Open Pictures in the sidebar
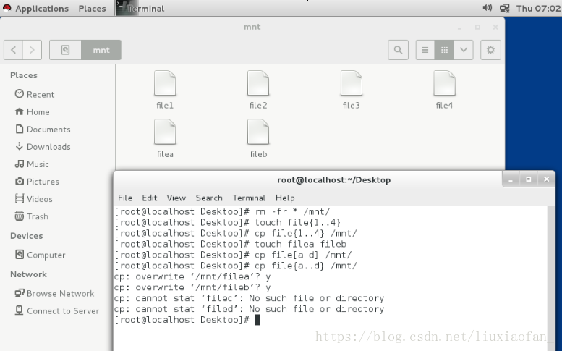The height and width of the screenshot is (351, 562). [x=37, y=182]
